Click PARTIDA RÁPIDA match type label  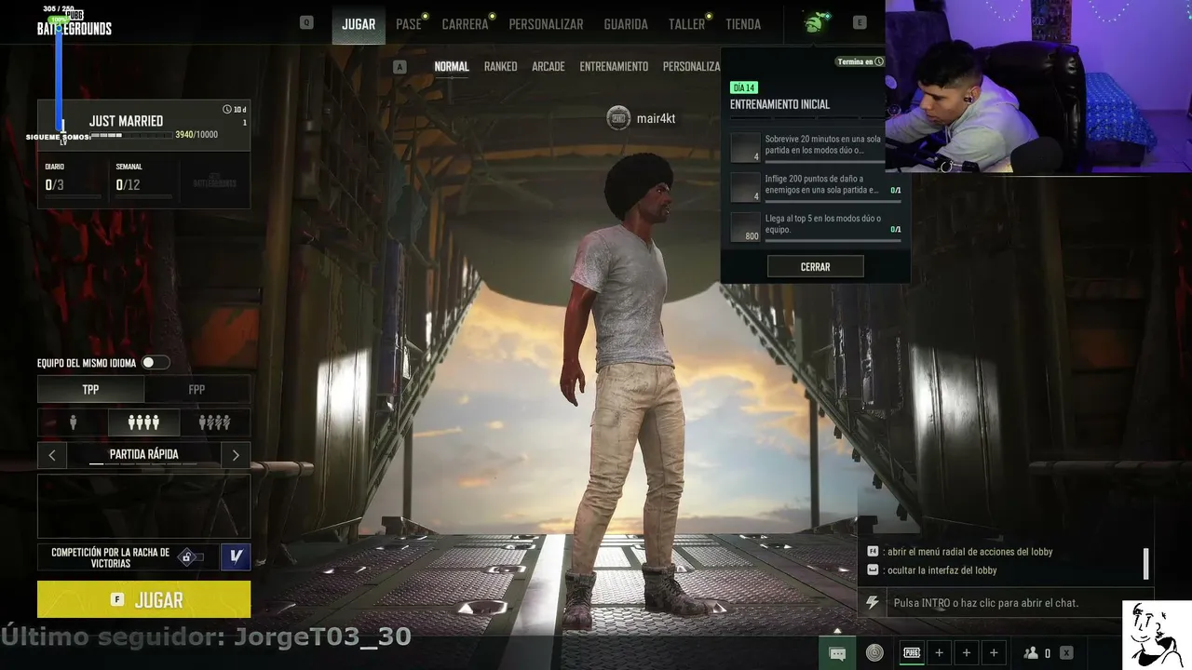tap(143, 455)
